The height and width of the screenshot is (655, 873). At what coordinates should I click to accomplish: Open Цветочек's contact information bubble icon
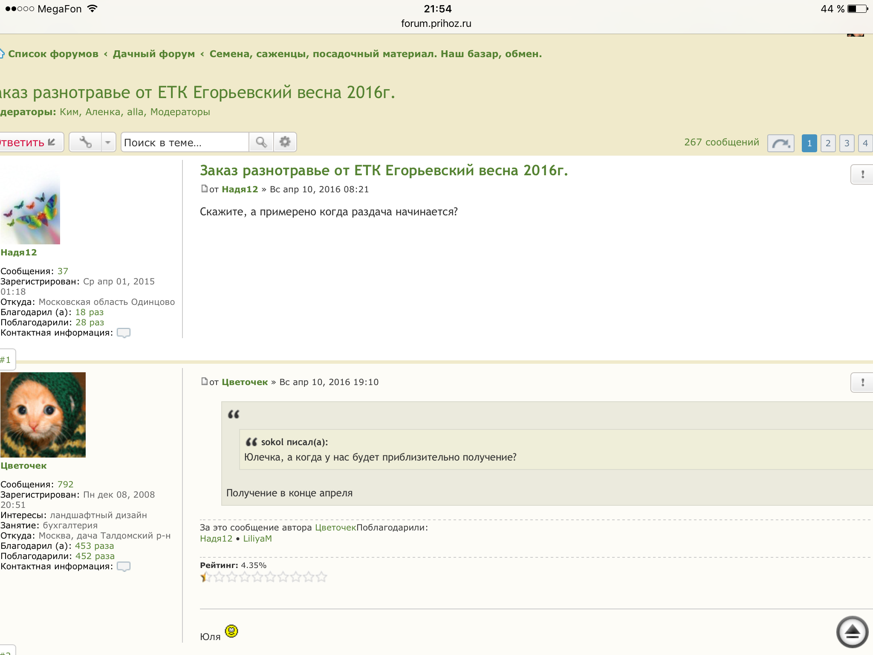(x=124, y=566)
